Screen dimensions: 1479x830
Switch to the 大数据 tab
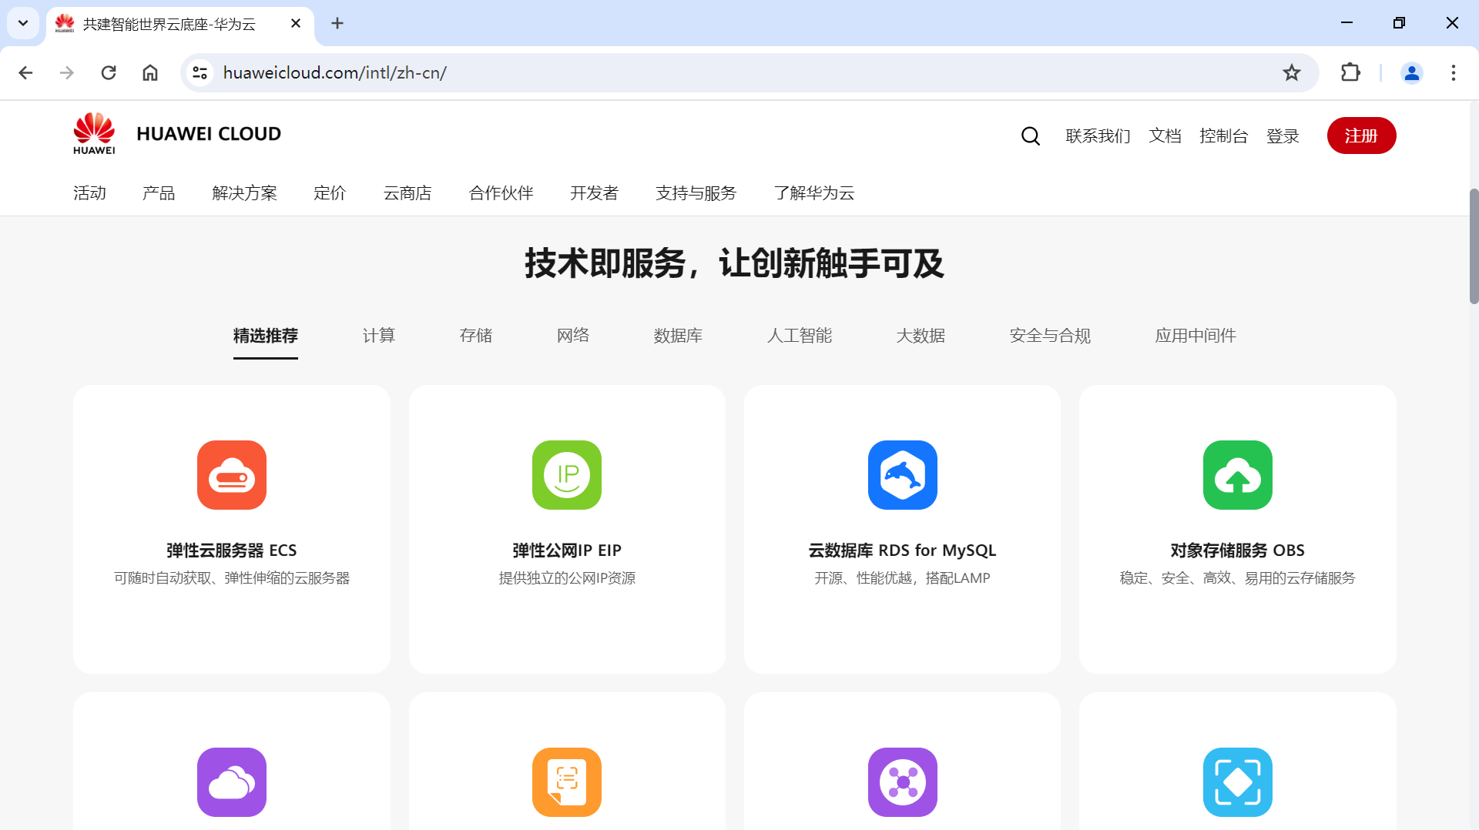[921, 336]
